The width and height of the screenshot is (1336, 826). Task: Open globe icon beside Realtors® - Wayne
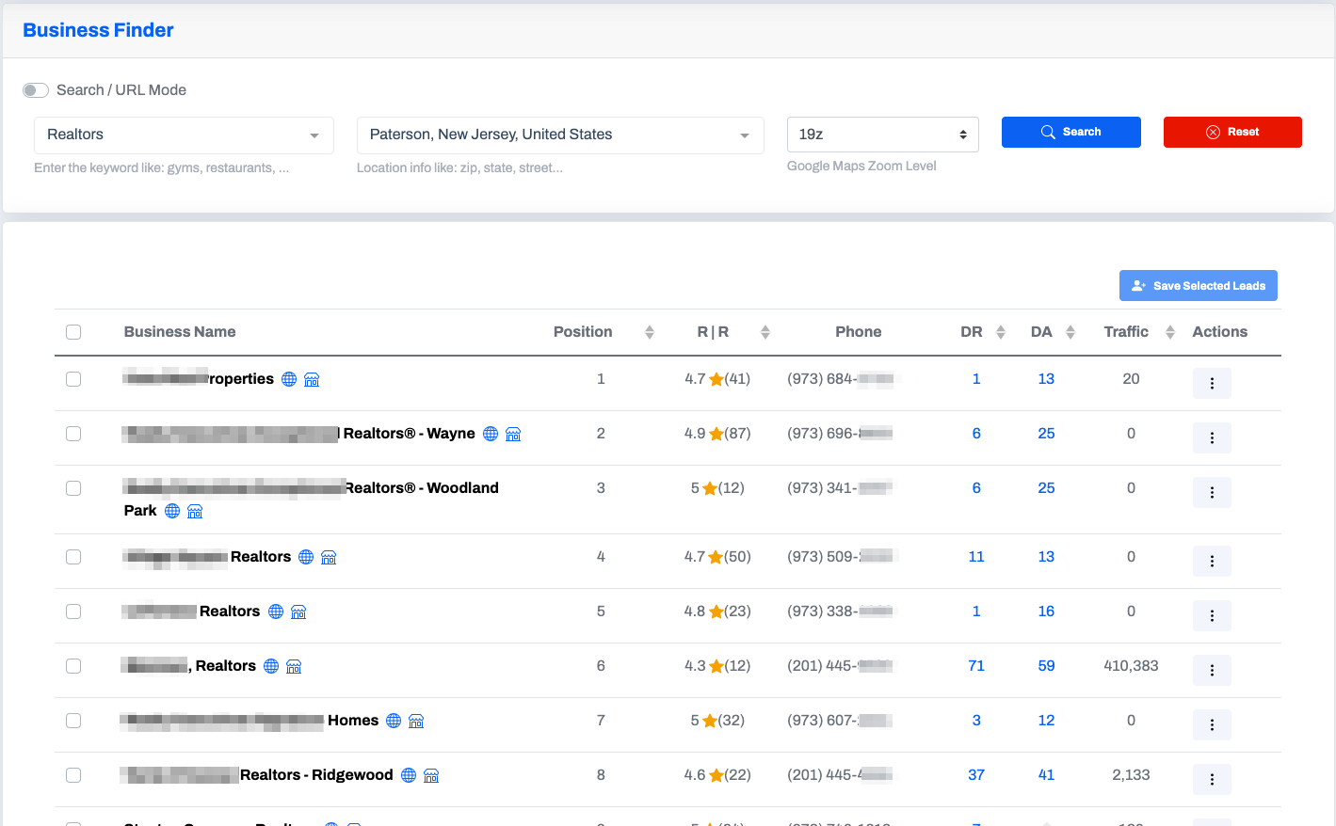pyautogui.click(x=491, y=434)
